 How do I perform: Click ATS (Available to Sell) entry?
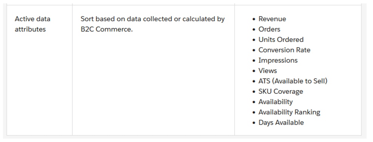point(293,81)
